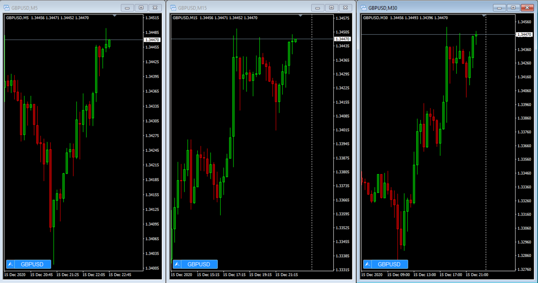This screenshot has width=538, height=283.
Task: Minimize the GBPUSD,M15 chart window
Action: click(318, 8)
